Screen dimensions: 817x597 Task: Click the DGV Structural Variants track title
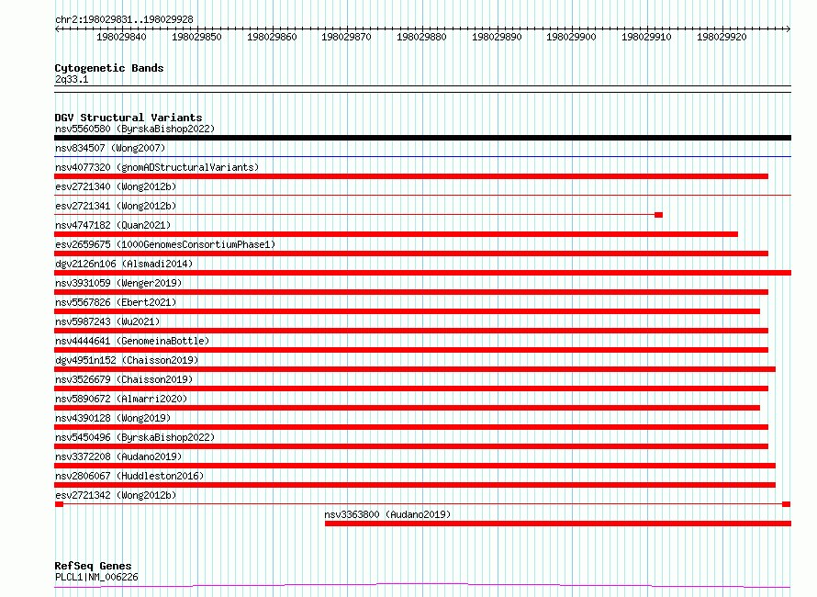click(x=129, y=118)
